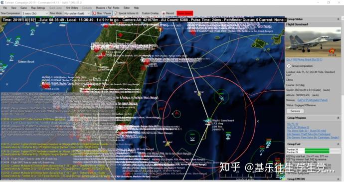Select the cyan unit icon labeled 2 in the northwest
The height and width of the screenshot is (182, 344).
[32, 32]
